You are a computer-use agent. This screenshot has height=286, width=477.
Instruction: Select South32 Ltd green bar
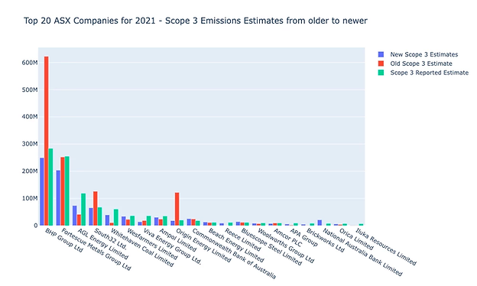[99, 216]
